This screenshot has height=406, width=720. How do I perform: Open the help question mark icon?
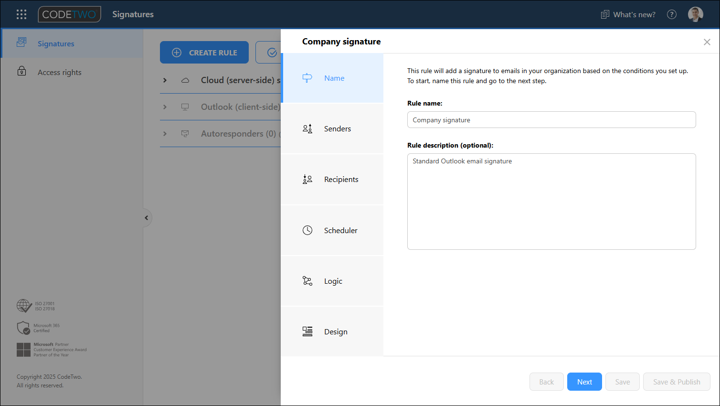(672, 14)
